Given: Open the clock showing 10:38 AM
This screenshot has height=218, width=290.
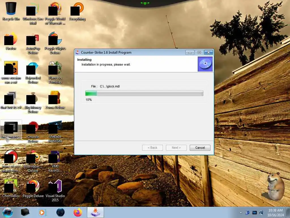Looking at the screenshot, I should click(x=275, y=213).
